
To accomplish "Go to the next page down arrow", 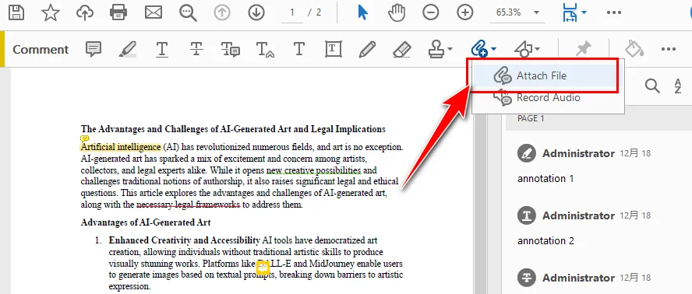I will (256, 12).
